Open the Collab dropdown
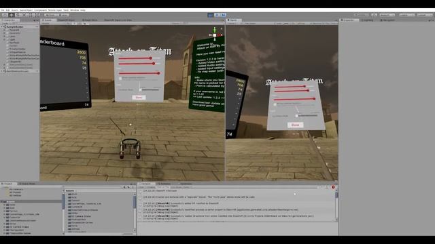 coord(361,15)
